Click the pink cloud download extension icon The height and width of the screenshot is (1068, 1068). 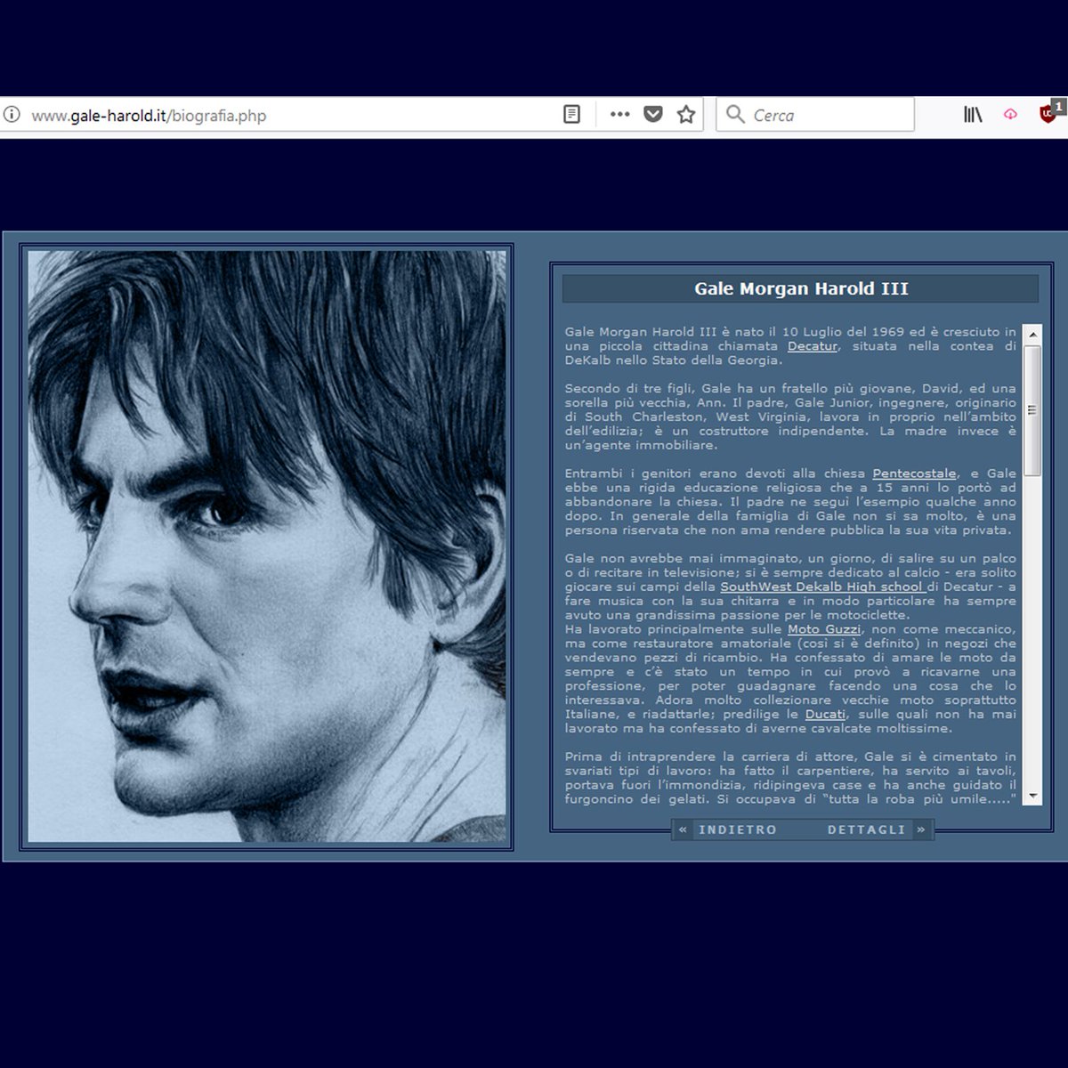click(x=1010, y=115)
